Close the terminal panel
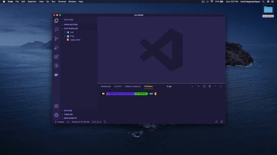The height and width of the screenshot is (155, 277). click(221, 86)
